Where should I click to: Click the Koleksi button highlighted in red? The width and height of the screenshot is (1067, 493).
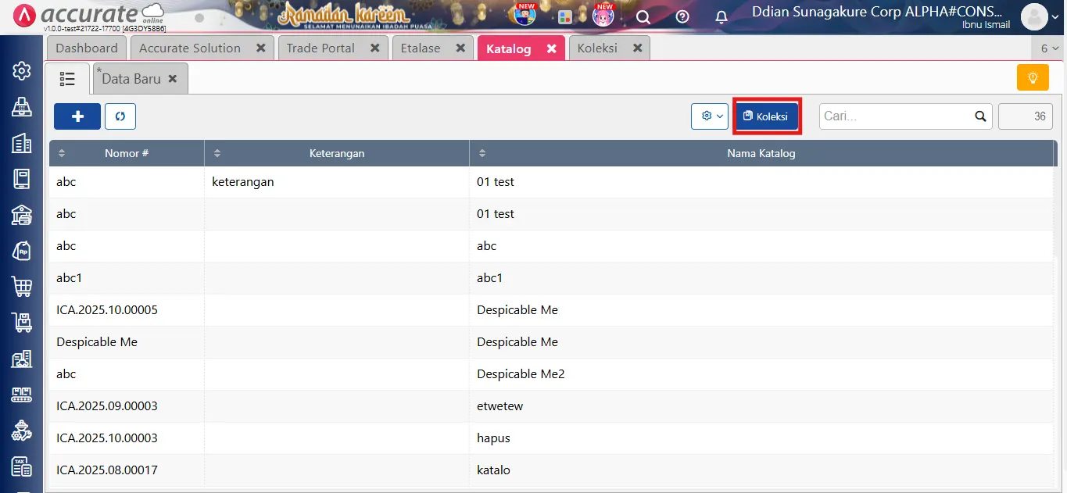pos(766,116)
